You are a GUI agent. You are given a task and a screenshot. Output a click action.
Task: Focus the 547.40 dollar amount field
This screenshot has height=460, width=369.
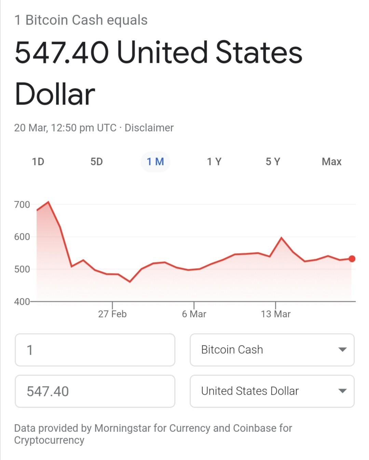coord(95,391)
